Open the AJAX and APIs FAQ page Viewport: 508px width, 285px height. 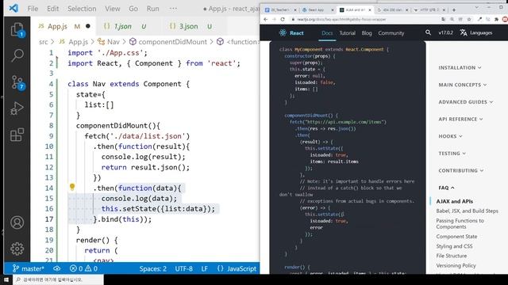click(x=454, y=201)
